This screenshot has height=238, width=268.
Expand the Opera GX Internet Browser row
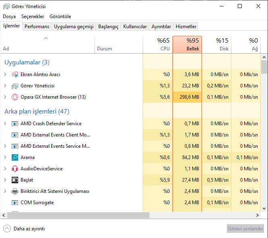pos(5,97)
